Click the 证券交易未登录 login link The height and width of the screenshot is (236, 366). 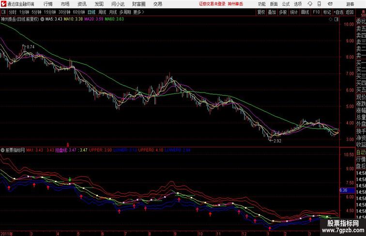tap(212, 4)
